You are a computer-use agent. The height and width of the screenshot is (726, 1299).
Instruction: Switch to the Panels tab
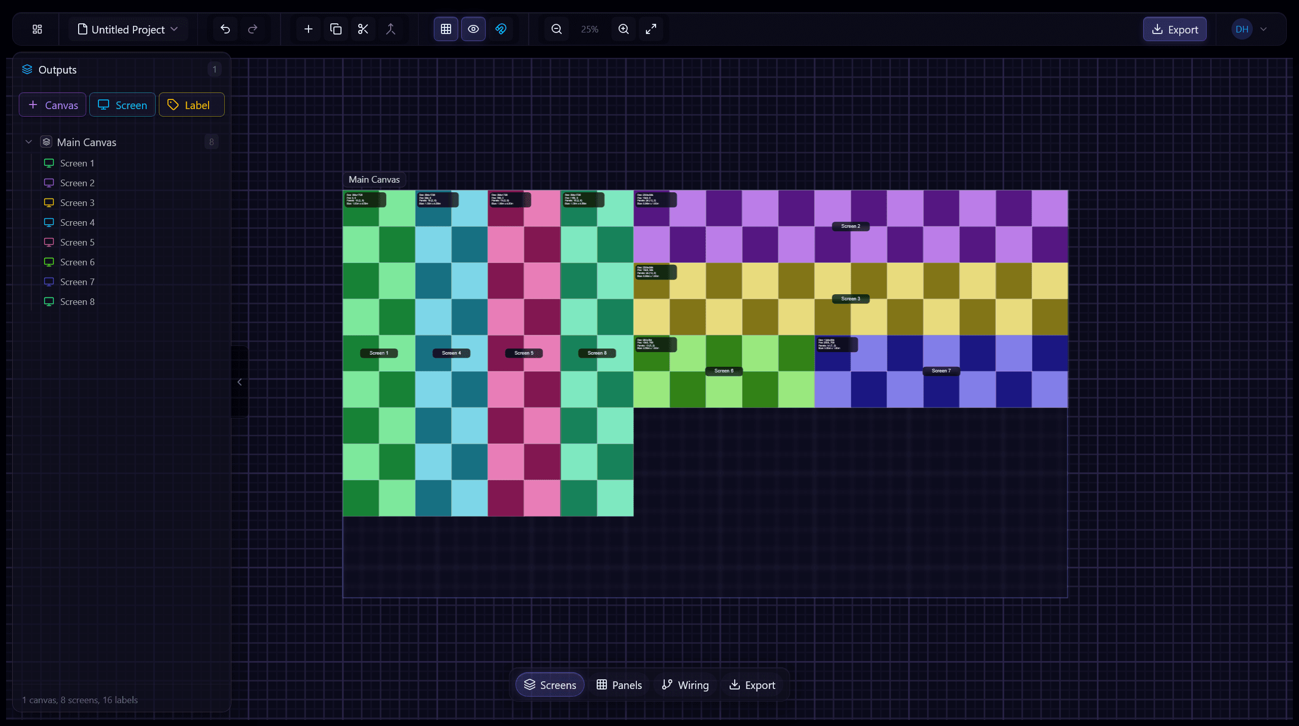click(x=619, y=684)
